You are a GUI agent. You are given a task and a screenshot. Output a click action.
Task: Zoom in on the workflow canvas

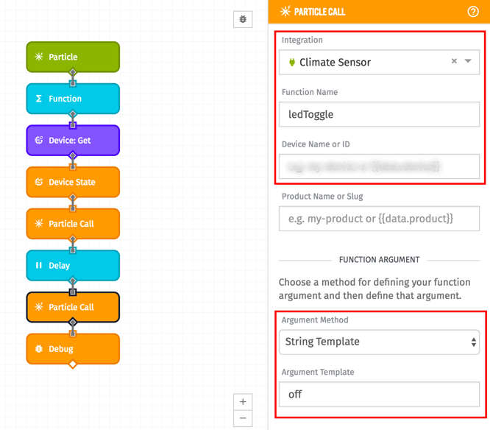[x=243, y=401]
